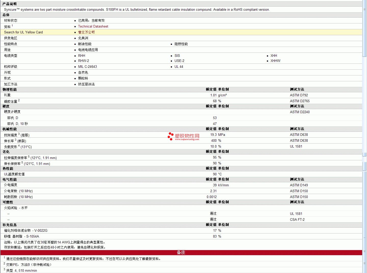This screenshot has height=273, width=367.
Task: Click the ASTM D2240 test method
Action: tap(300, 112)
